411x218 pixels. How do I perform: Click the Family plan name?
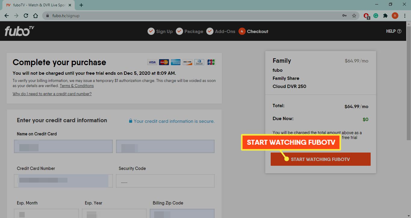(x=282, y=61)
